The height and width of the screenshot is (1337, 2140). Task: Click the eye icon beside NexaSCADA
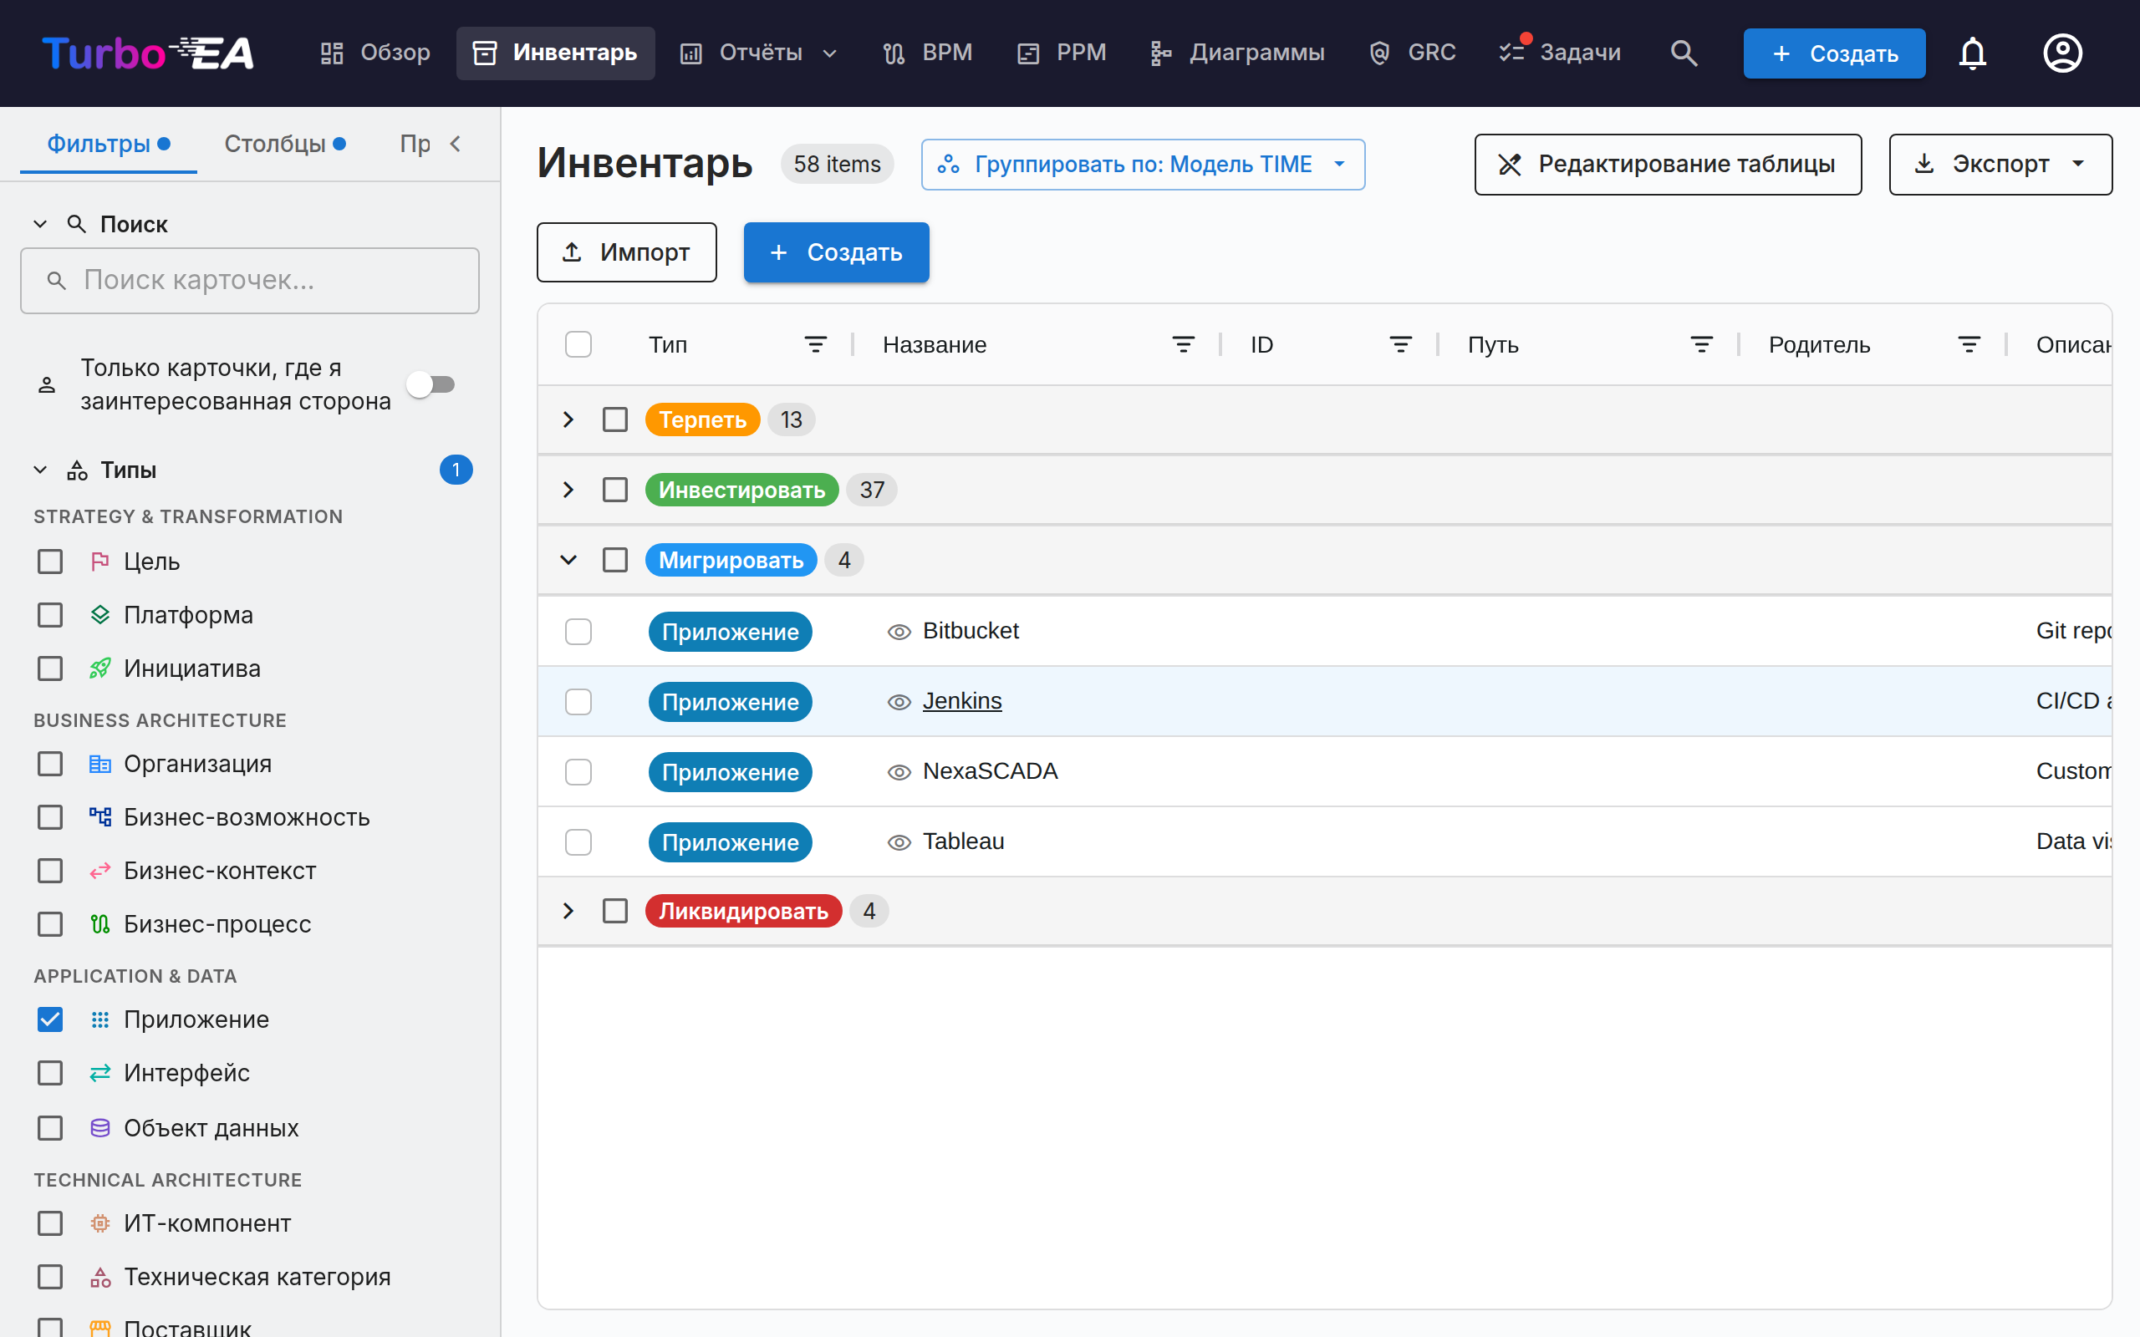tap(899, 772)
